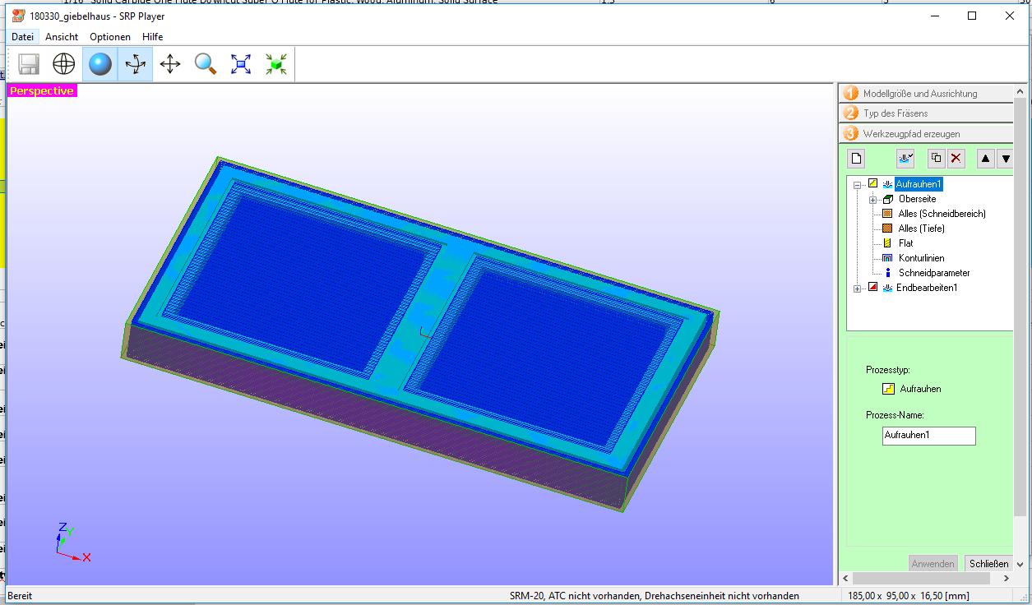Click the orange step 2 number badge

850,113
